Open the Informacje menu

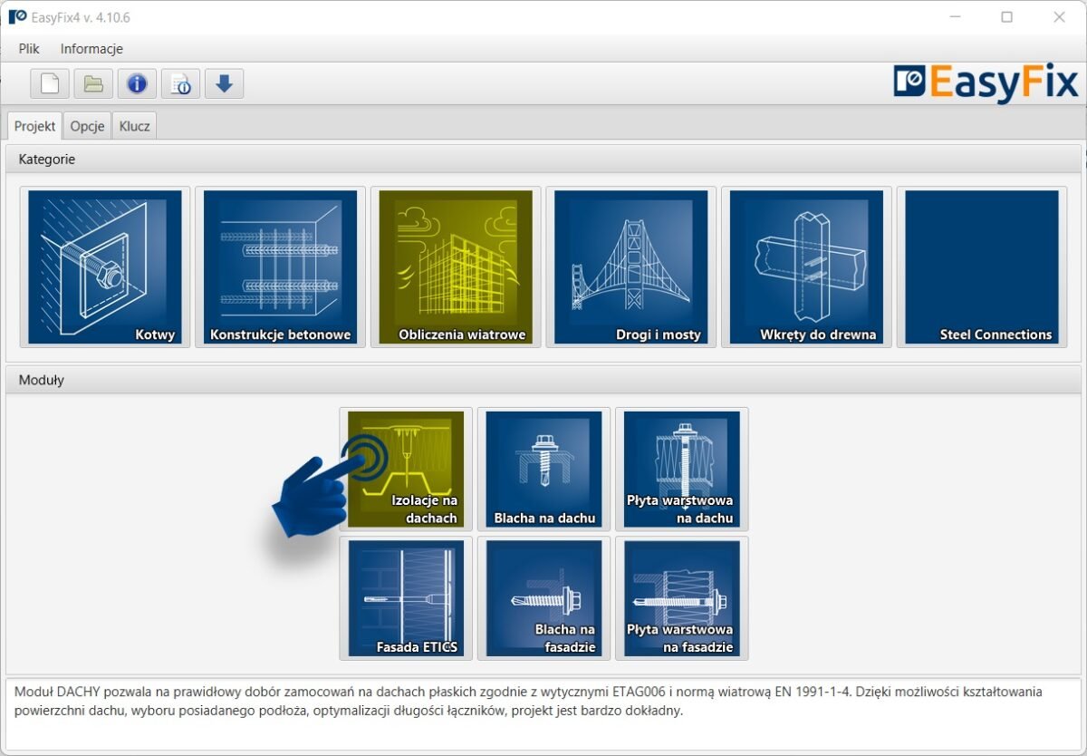[x=91, y=49]
